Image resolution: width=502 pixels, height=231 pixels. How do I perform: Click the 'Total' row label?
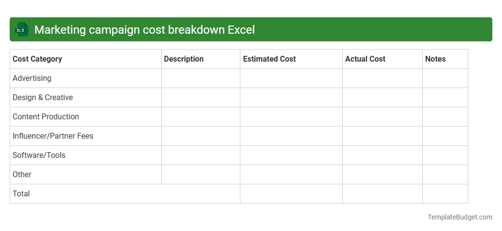click(21, 193)
